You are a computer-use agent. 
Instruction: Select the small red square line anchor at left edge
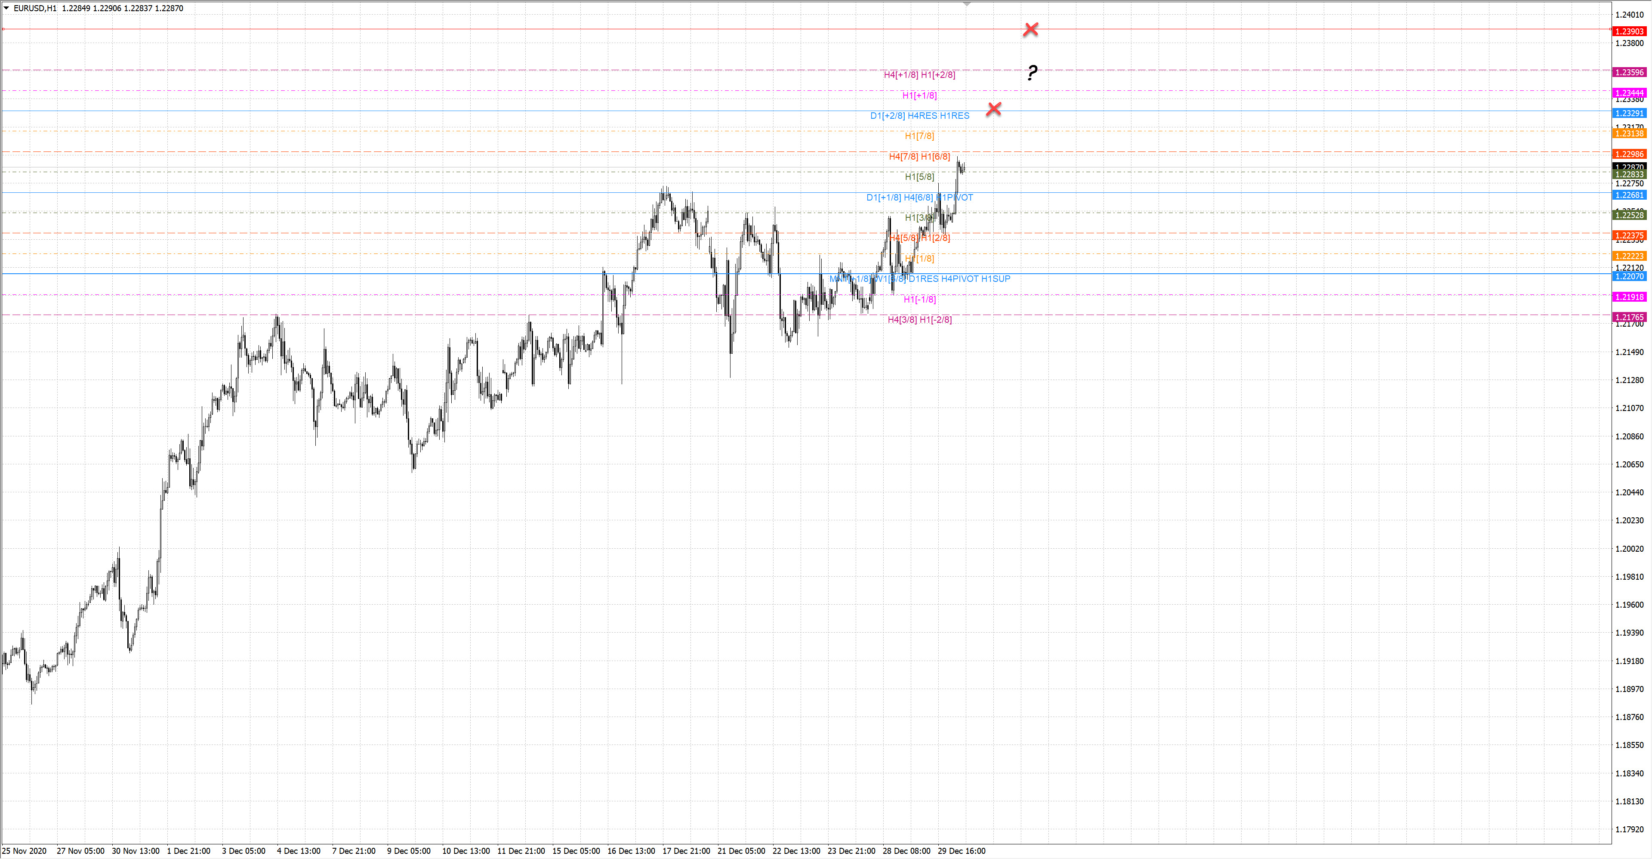(3, 29)
